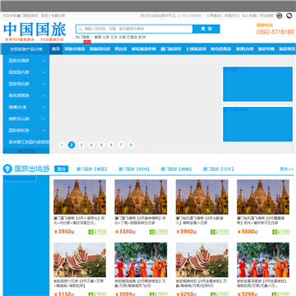The image size is (296, 296).
Task: Click the magnifier icon in search box
Action: (80, 29)
